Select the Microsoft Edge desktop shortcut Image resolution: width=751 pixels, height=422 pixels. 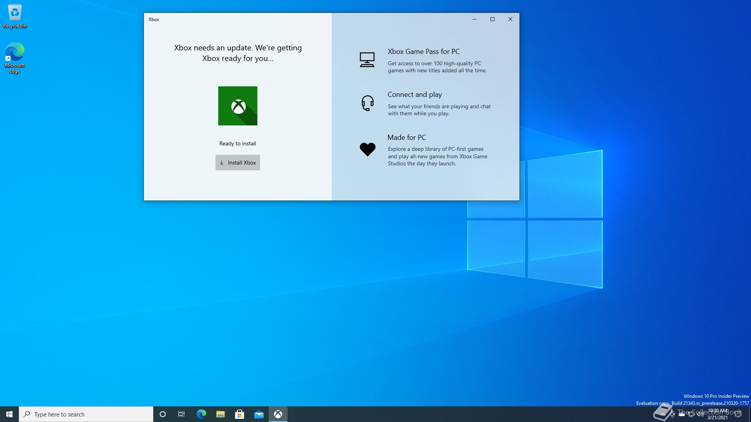(x=15, y=58)
